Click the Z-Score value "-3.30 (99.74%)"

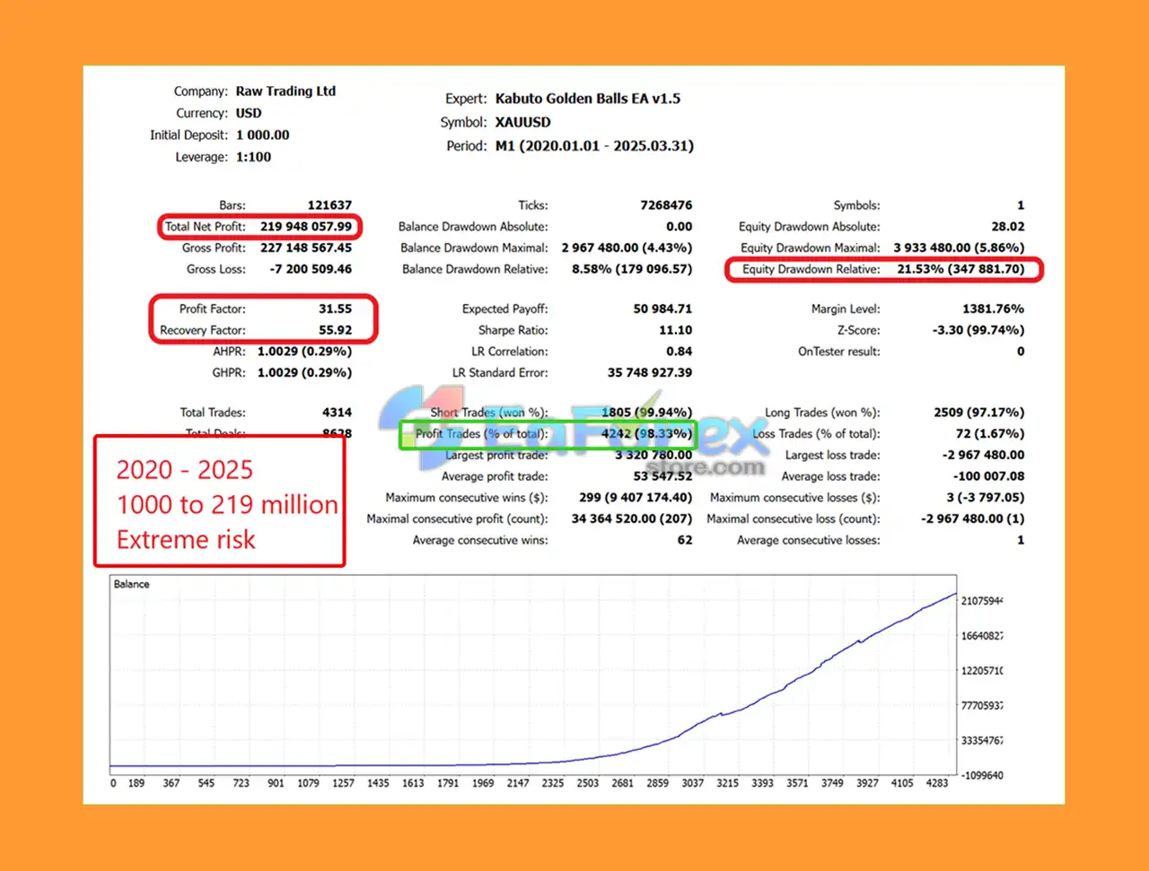(978, 330)
